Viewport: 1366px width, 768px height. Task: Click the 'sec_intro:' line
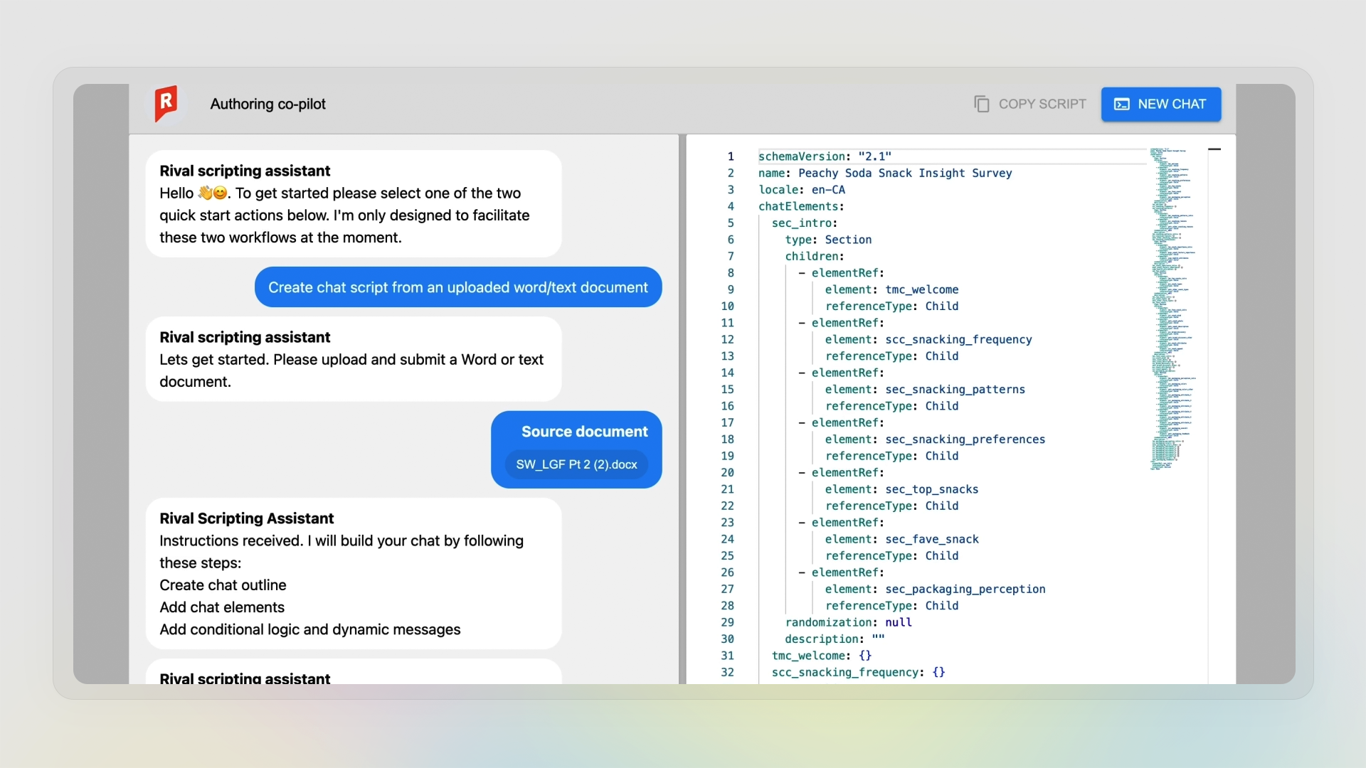pos(805,223)
